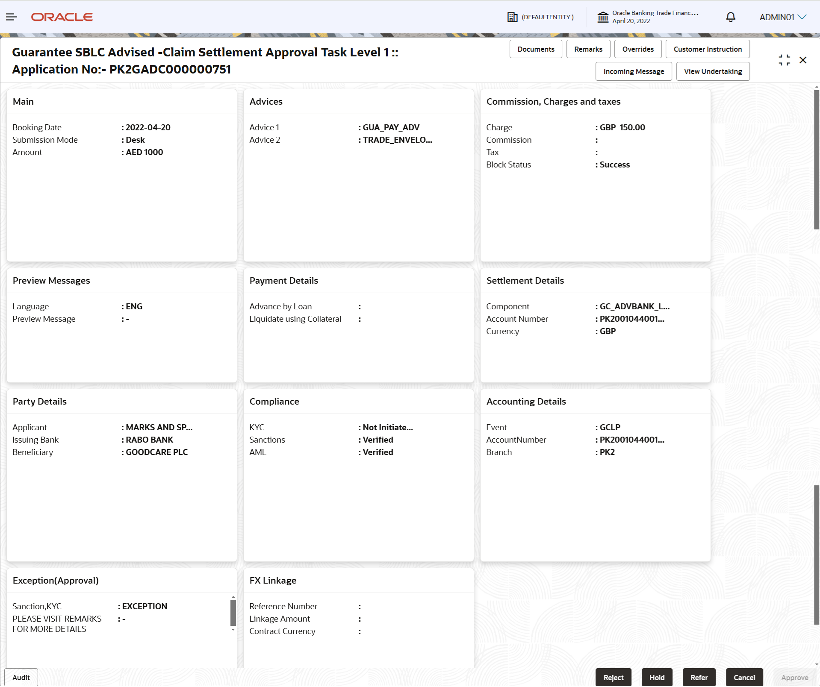The width and height of the screenshot is (820, 687).
Task: Refer the task
Action: click(x=699, y=678)
